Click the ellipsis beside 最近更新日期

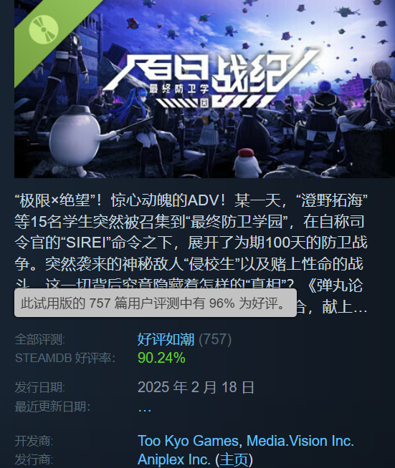(x=144, y=409)
